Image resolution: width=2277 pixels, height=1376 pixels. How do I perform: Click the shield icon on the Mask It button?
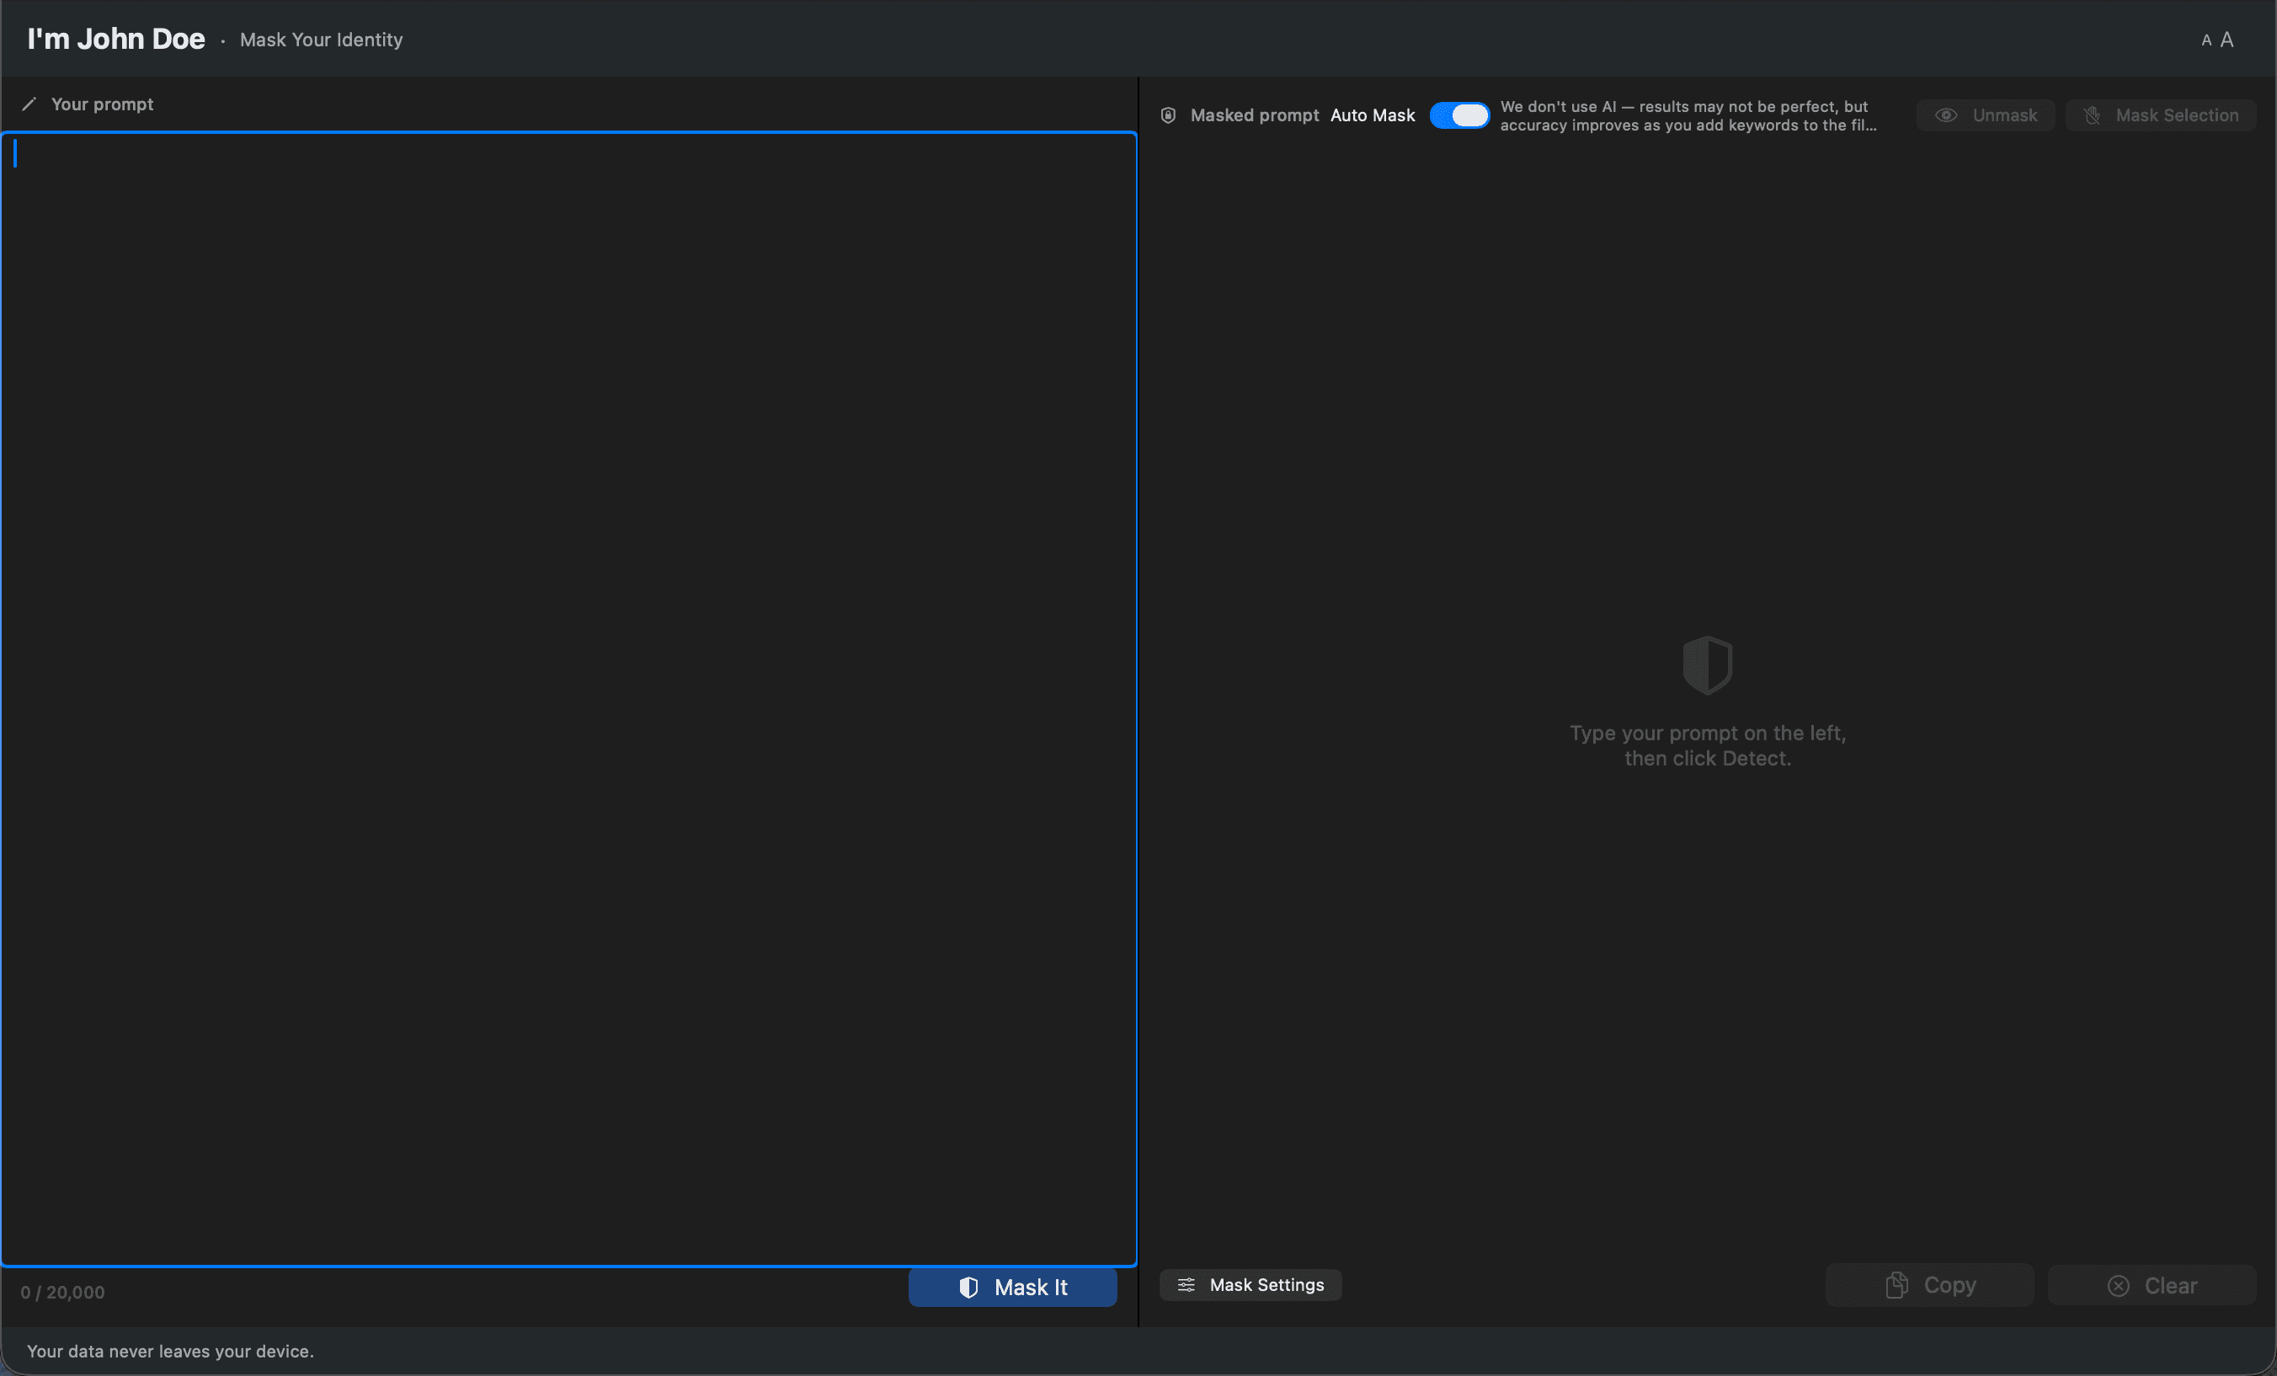(969, 1288)
